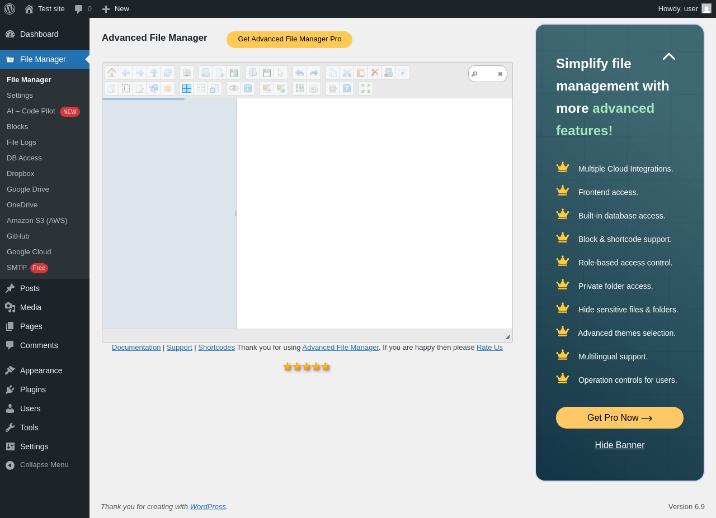Open the DB Access submenu item

(x=45, y=158)
